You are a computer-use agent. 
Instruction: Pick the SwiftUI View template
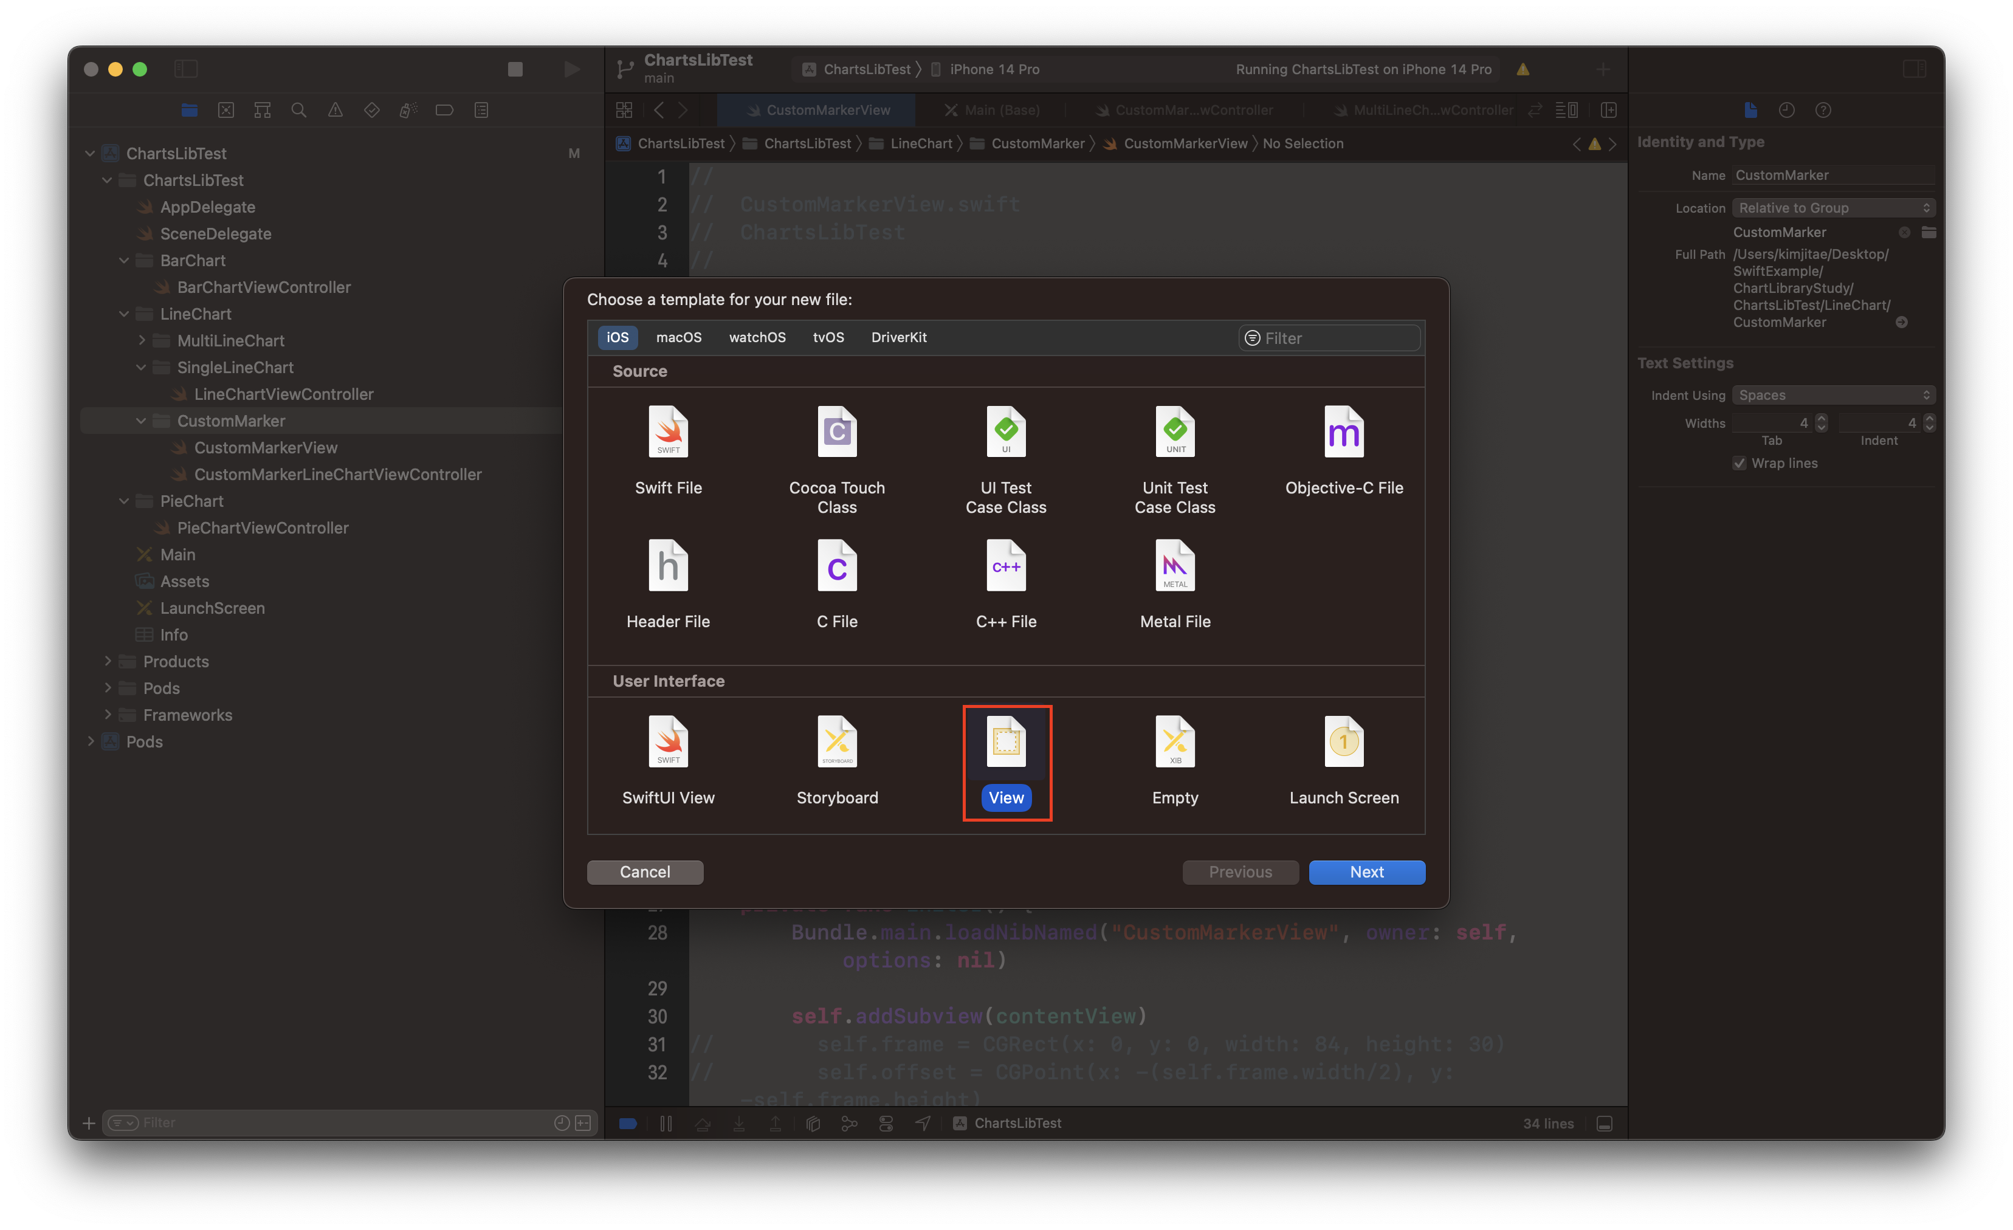[x=667, y=743]
